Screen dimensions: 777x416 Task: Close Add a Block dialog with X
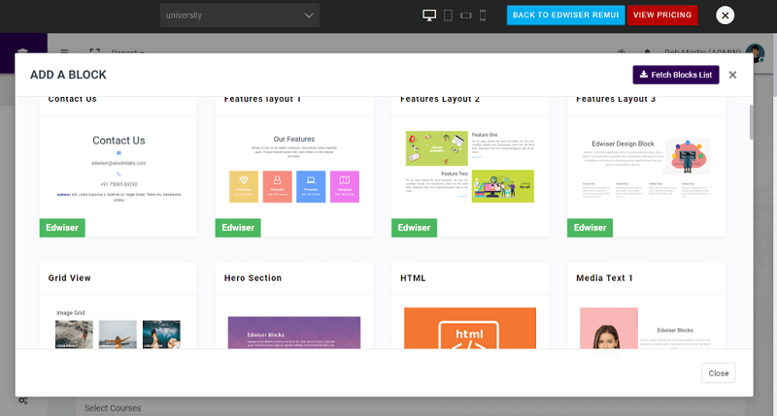point(732,75)
